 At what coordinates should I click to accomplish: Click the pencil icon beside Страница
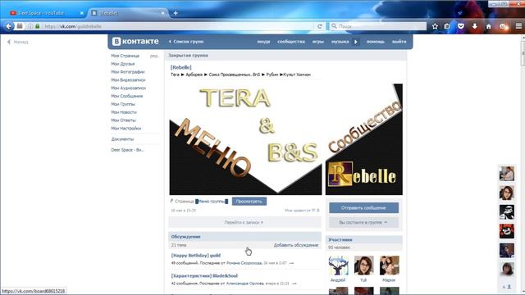click(171, 201)
